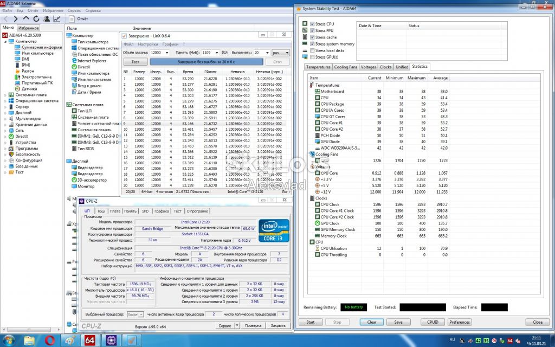Screen dimensions: 555x347
Task: Click the Проверка button in CPU-Z
Action: click(x=253, y=325)
